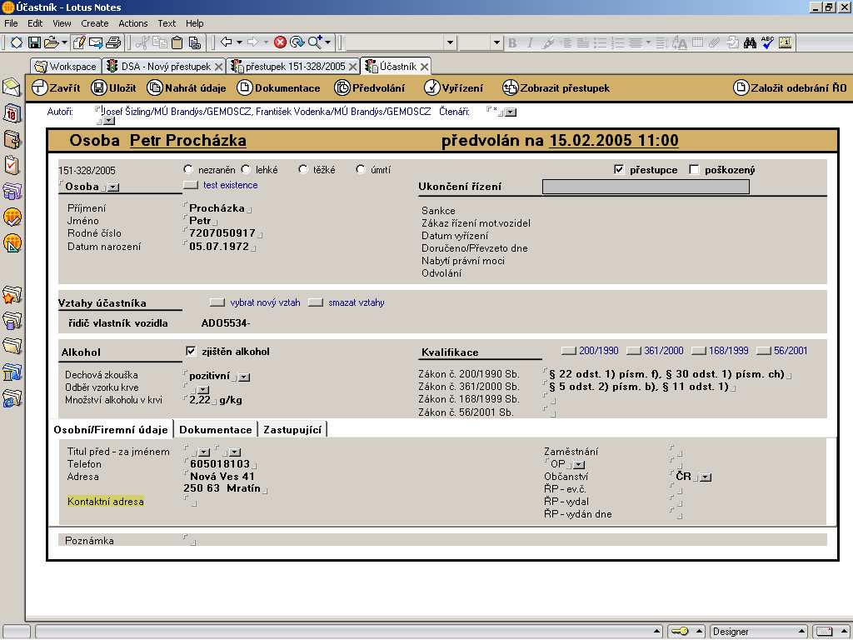Open the OP document type dropdown

click(580, 465)
